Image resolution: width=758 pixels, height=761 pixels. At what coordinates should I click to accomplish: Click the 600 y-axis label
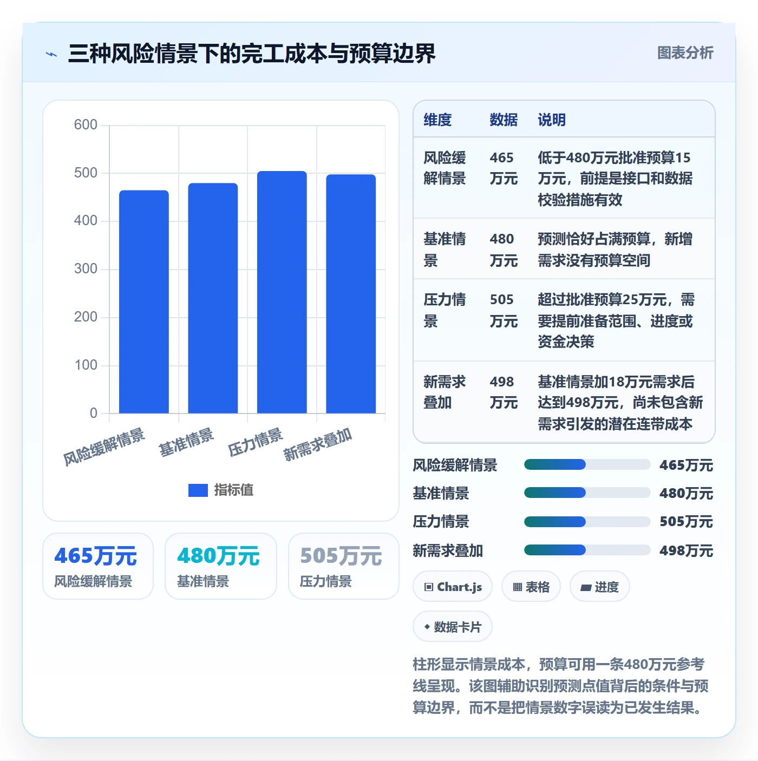(86, 125)
